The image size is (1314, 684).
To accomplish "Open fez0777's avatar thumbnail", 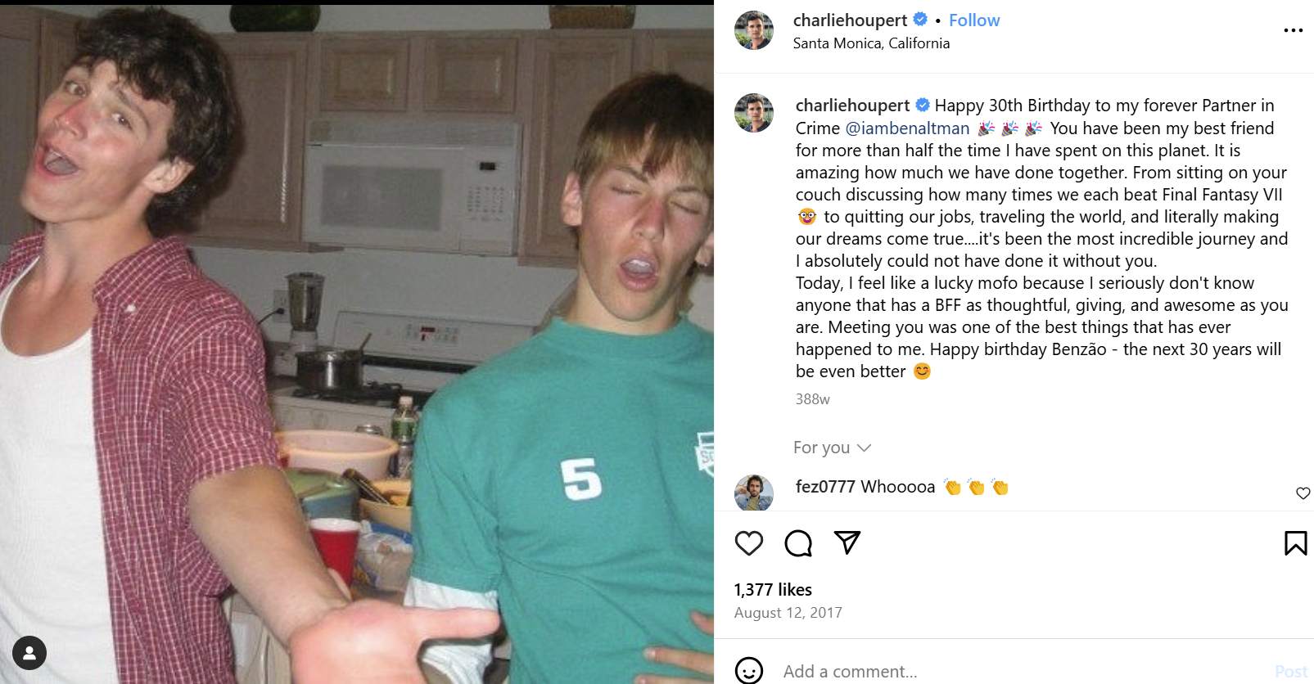I will pyautogui.click(x=754, y=493).
